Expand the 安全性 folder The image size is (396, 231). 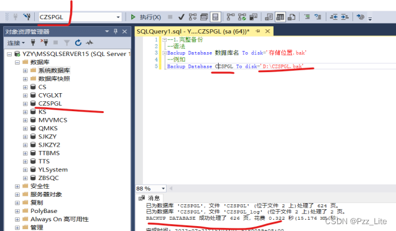17,186
